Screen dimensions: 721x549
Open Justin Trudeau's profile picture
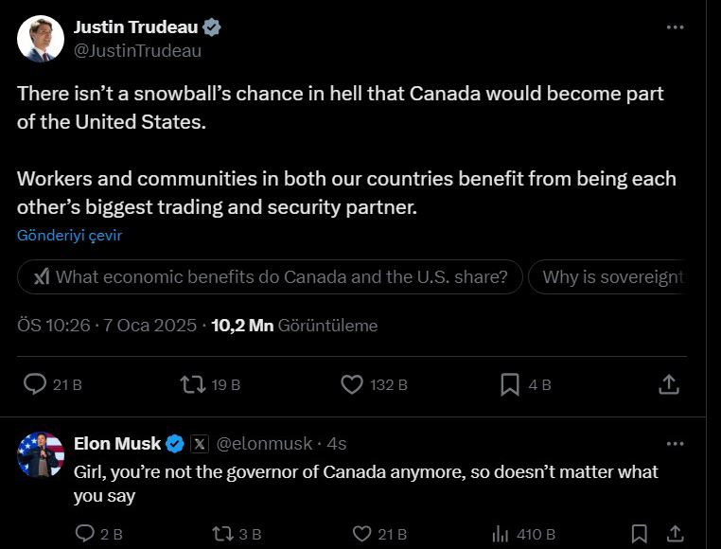pos(40,39)
